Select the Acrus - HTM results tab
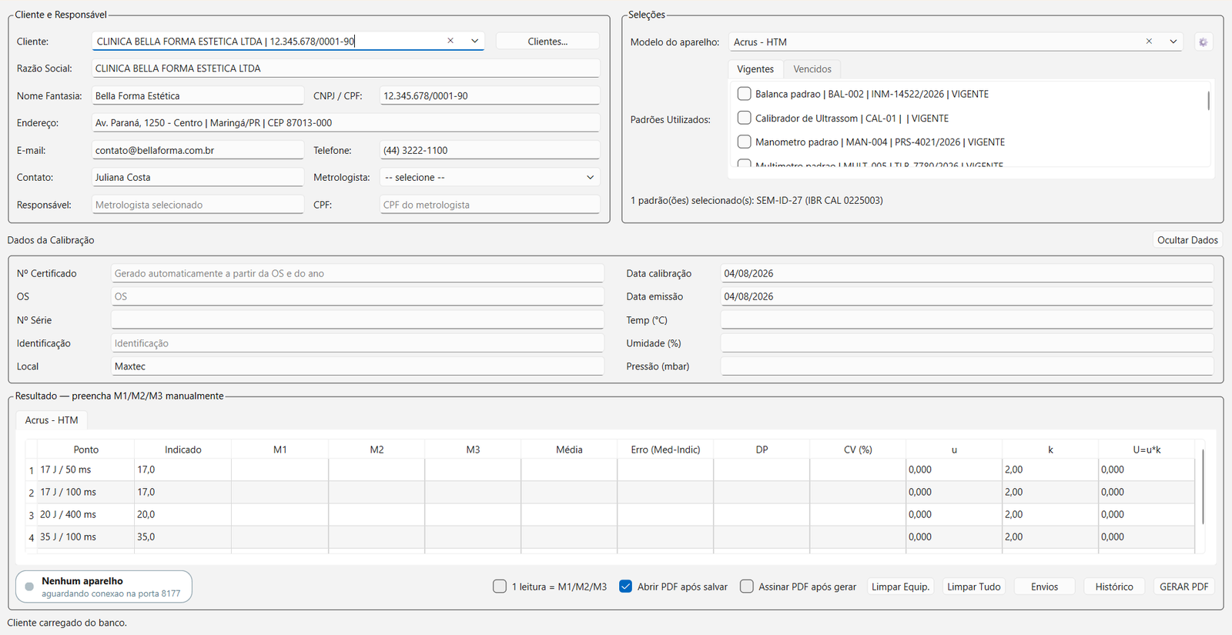 pos(52,420)
